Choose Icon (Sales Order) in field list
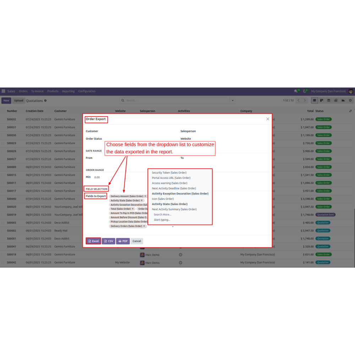This screenshot has height=355, width=355. (163, 199)
